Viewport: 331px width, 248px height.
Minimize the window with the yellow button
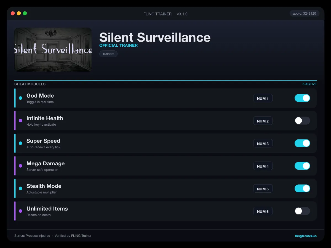point(19,13)
